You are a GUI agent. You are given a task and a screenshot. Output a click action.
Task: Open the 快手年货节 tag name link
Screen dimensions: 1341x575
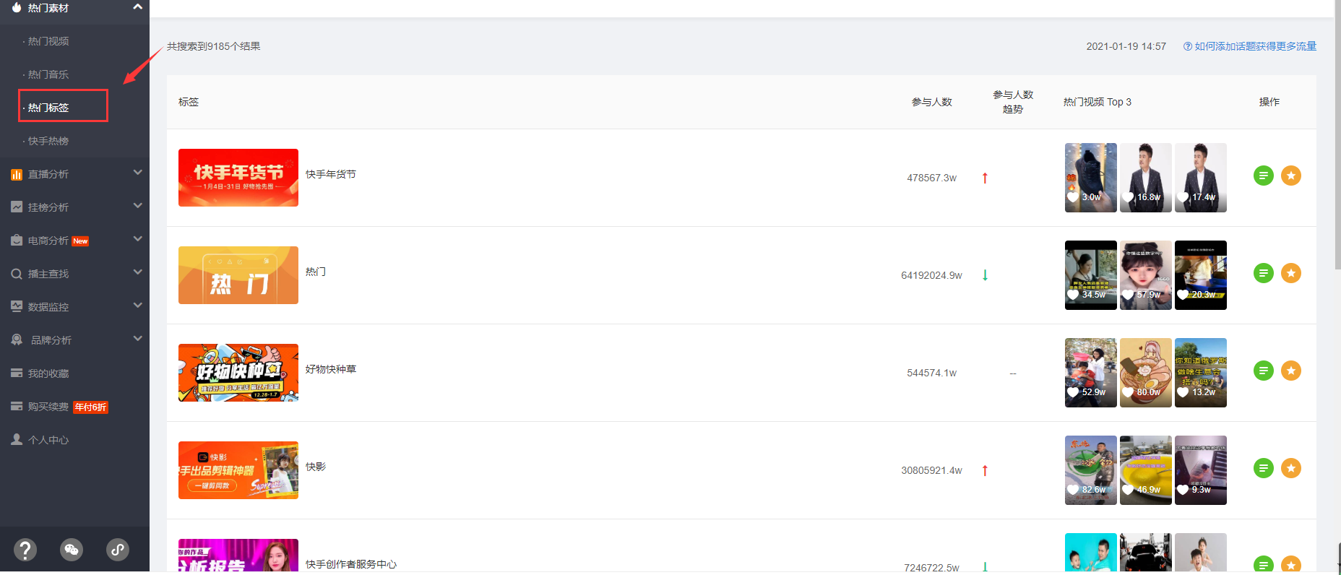click(x=330, y=174)
